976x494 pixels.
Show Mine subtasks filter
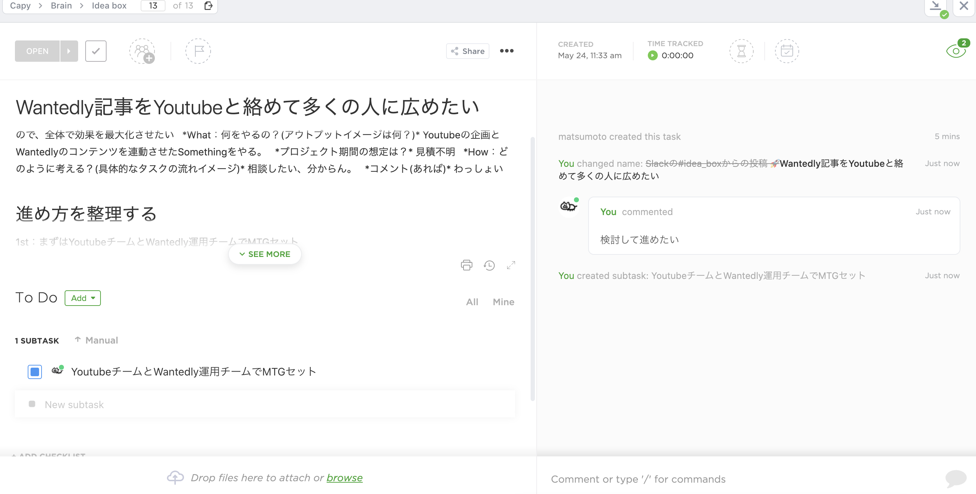click(504, 302)
